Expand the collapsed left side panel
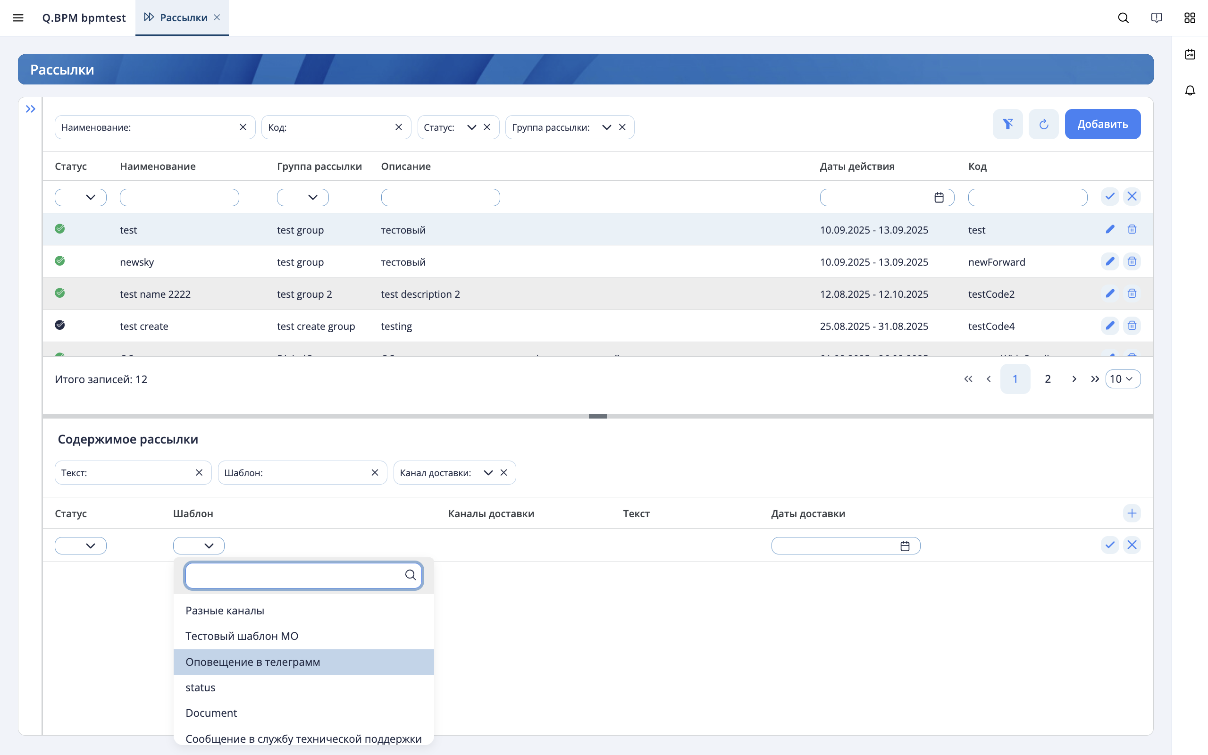The image size is (1208, 755). 31,109
